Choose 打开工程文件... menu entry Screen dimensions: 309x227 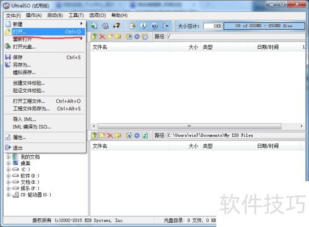point(45,101)
